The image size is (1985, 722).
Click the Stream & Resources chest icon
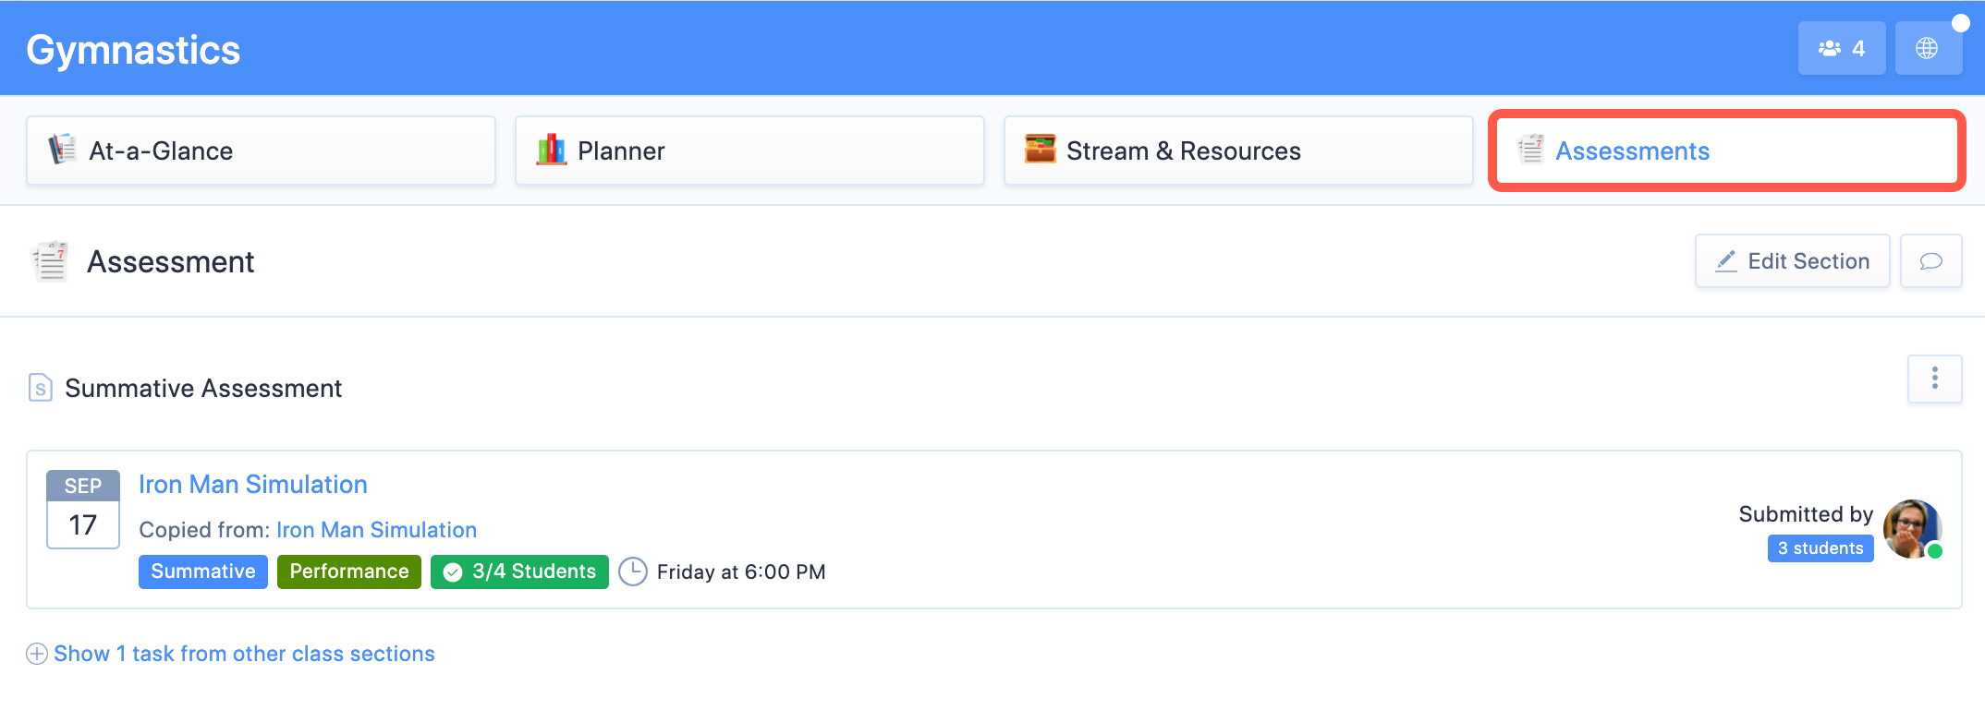(x=1040, y=150)
